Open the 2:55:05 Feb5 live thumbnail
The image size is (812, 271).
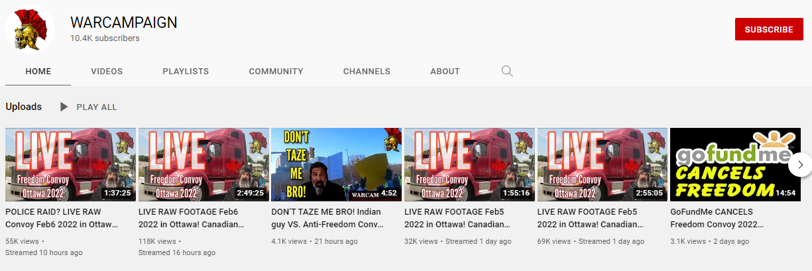click(603, 164)
